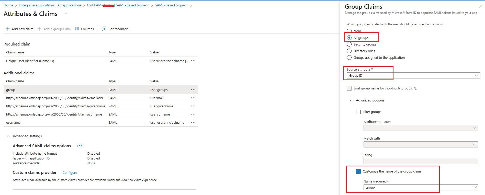Uncheck Customize the name of the group claim

(358, 171)
